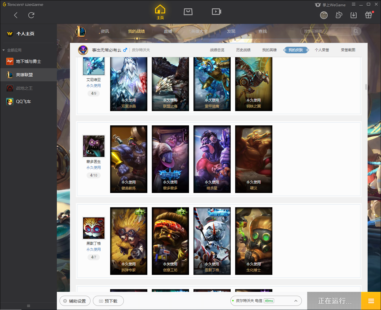The image size is (381, 310).
Task: Expand the 皮尔特沃夫 电信 server dropdown
Action: (x=266, y=301)
